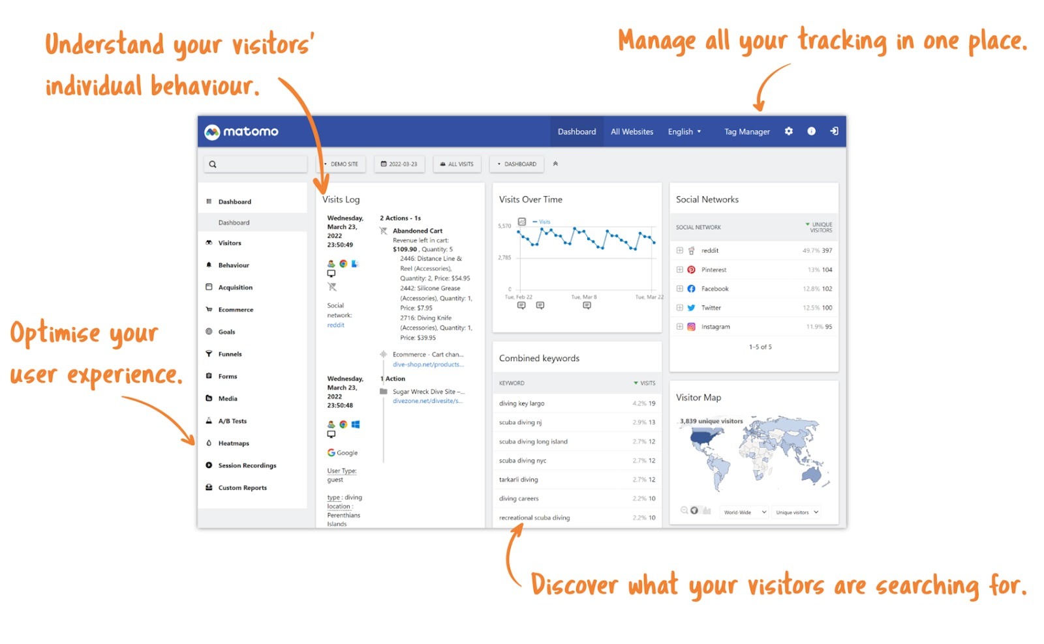Expand the reddit row
Screen dimensions: 1044x644
pyautogui.click(x=679, y=250)
